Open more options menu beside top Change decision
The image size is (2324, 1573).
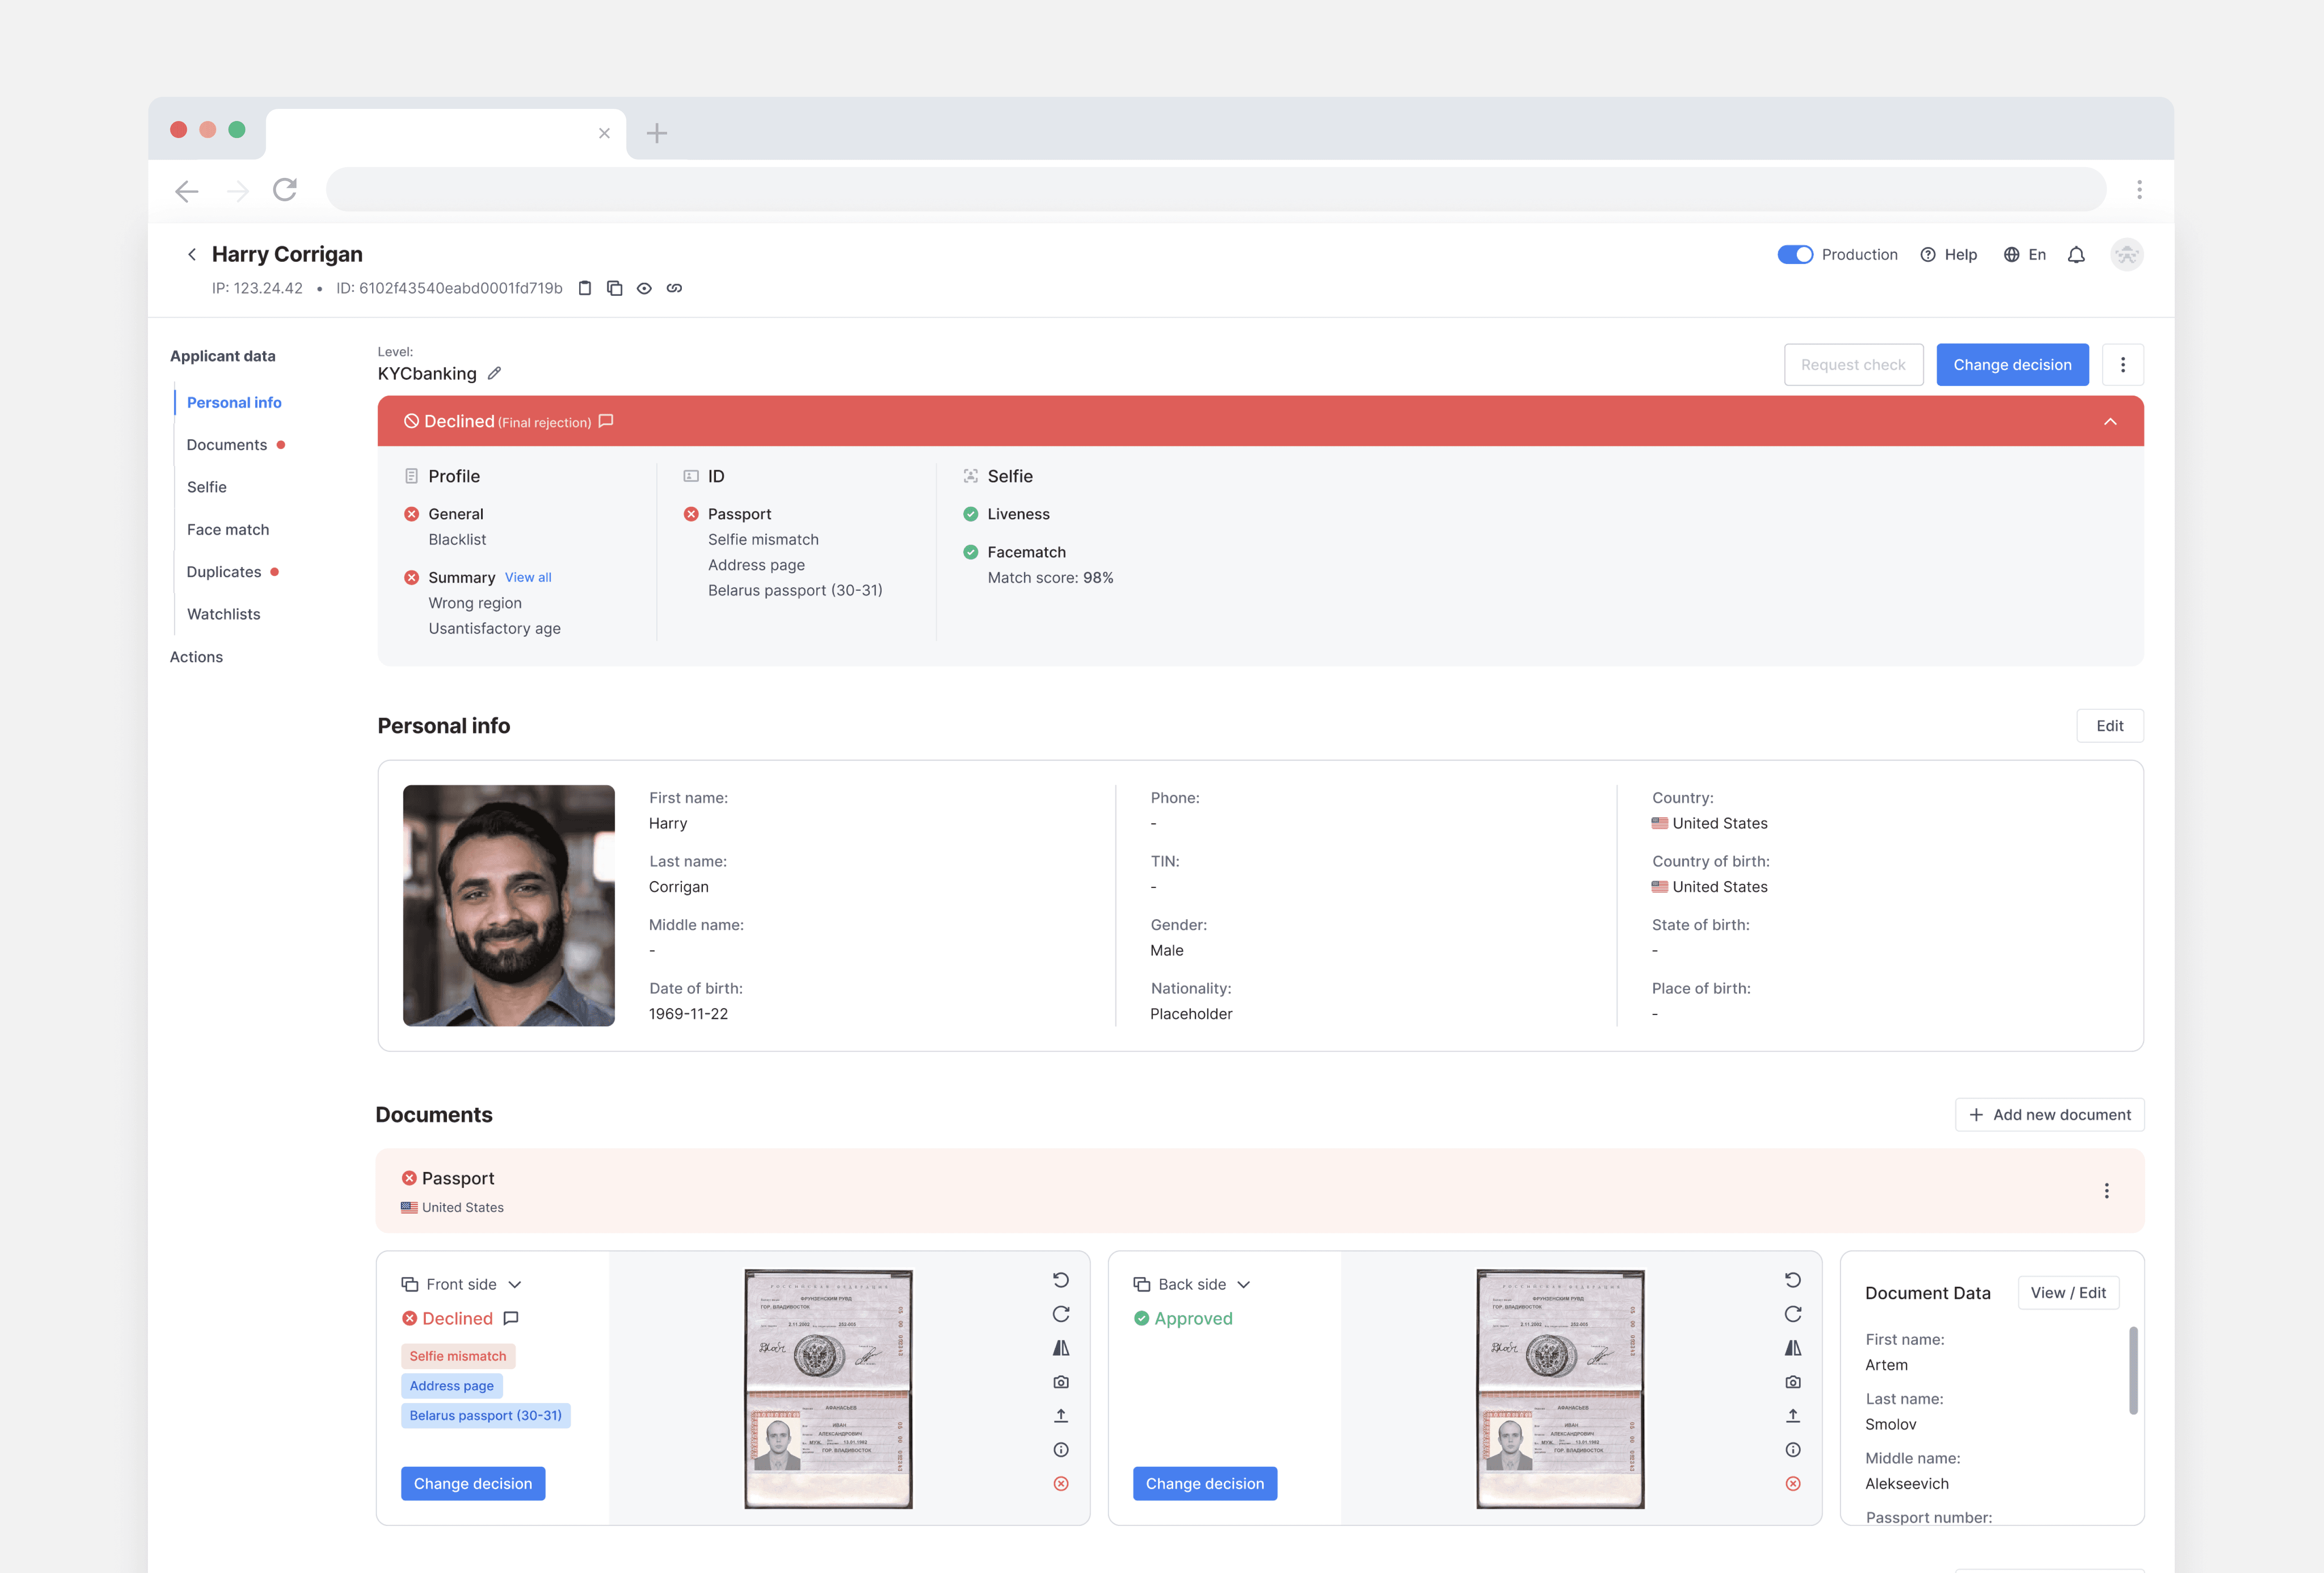pyautogui.click(x=2123, y=365)
